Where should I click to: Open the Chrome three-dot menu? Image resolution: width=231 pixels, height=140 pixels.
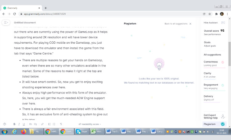click(x=227, y=14)
